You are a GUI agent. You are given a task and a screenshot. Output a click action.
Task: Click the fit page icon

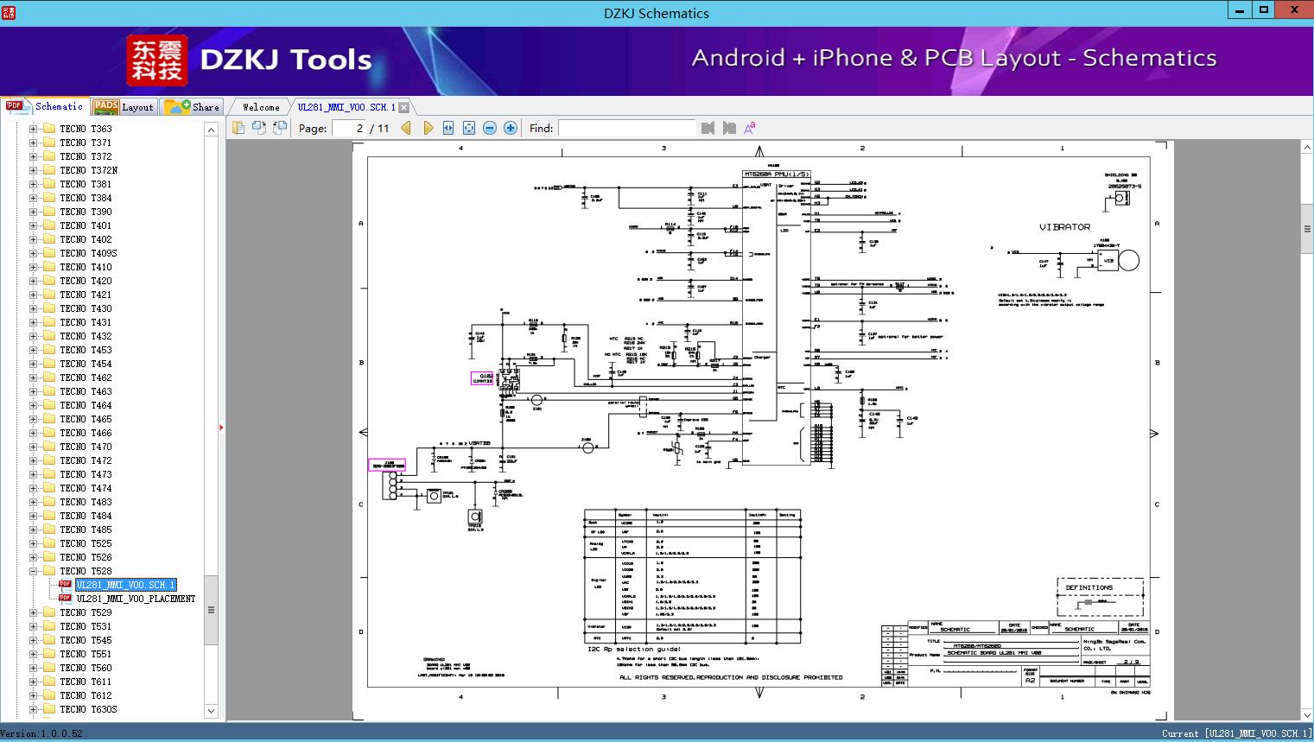click(x=469, y=128)
